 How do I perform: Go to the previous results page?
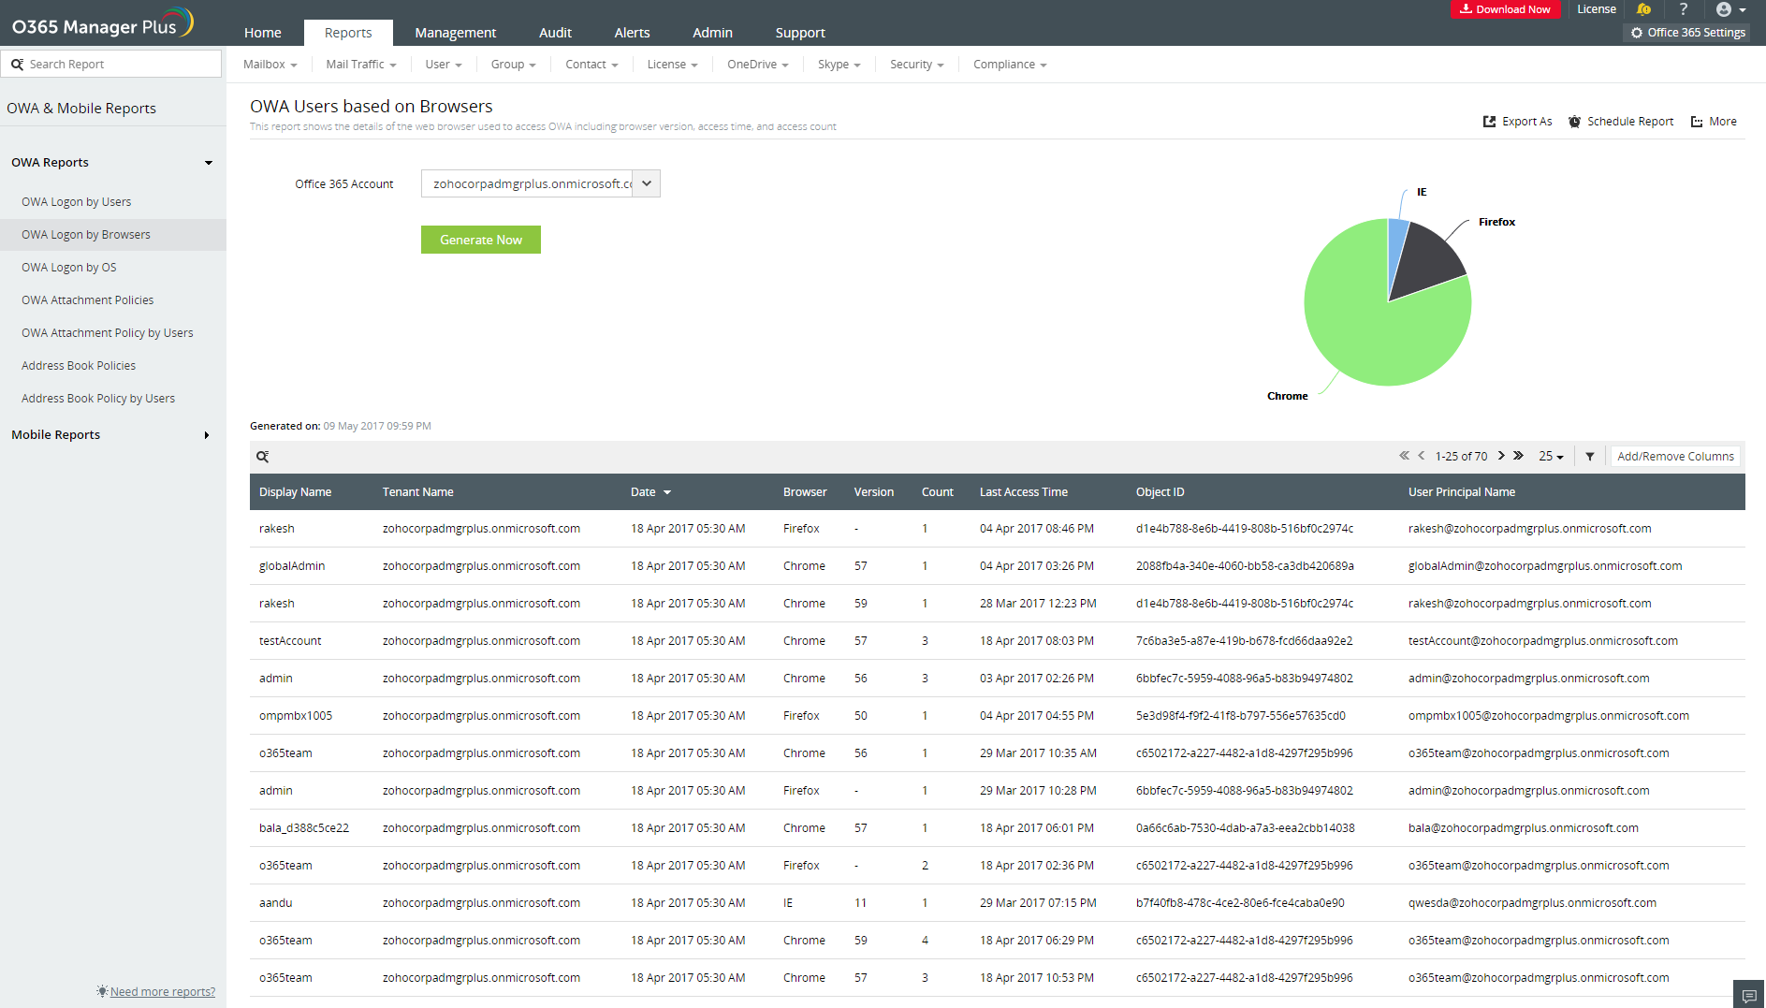click(x=1422, y=456)
